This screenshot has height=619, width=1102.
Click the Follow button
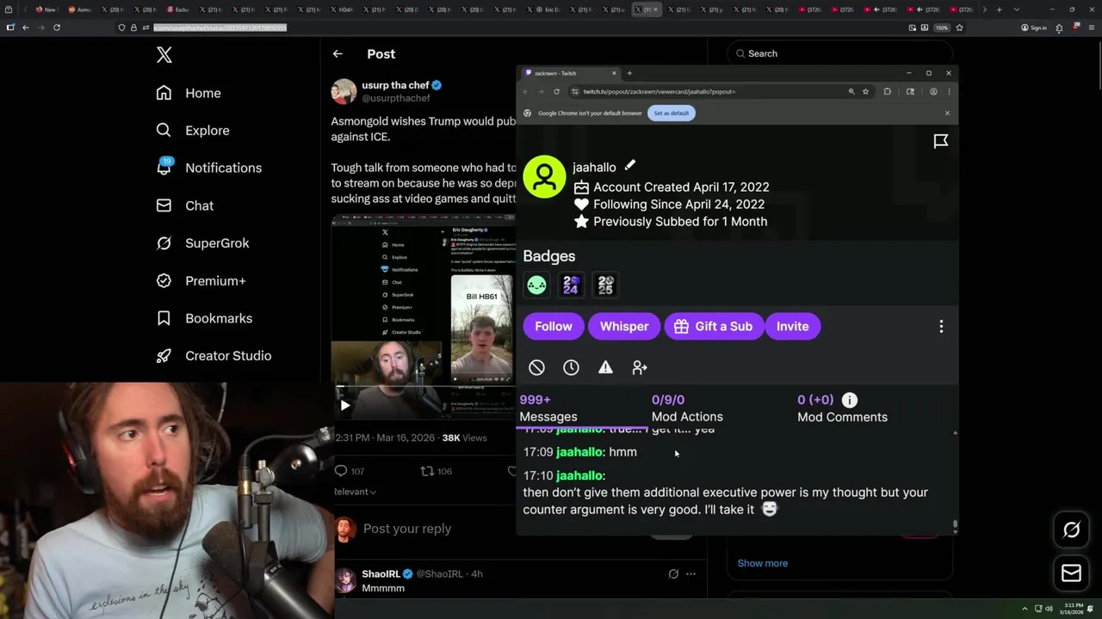point(554,326)
